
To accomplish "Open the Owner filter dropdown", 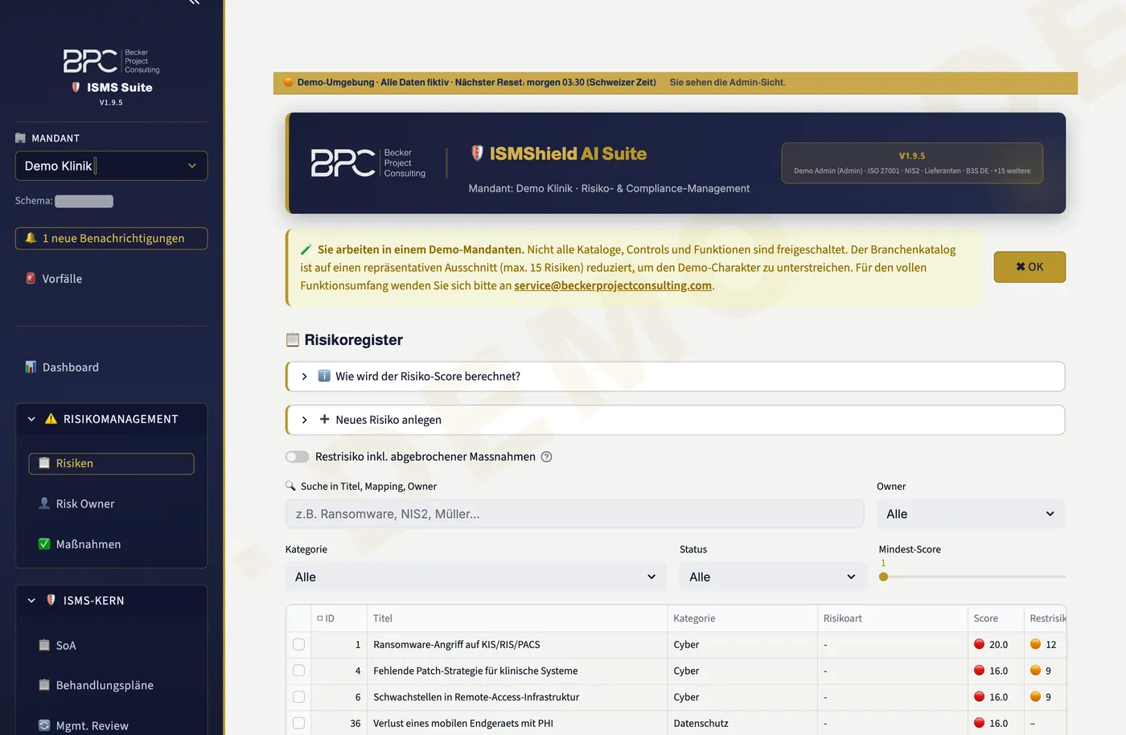I will [971, 514].
